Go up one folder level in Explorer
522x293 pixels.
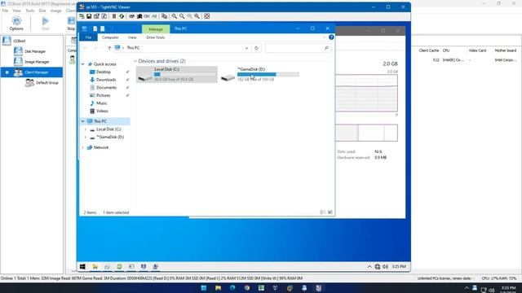pos(109,48)
